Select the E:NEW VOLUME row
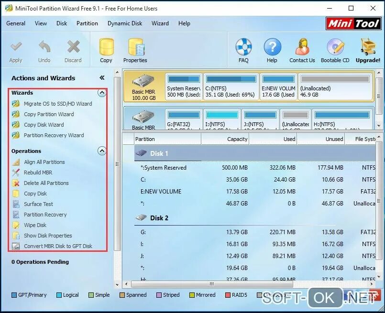Image resolution: width=385 pixels, height=313 pixels. tap(255, 192)
